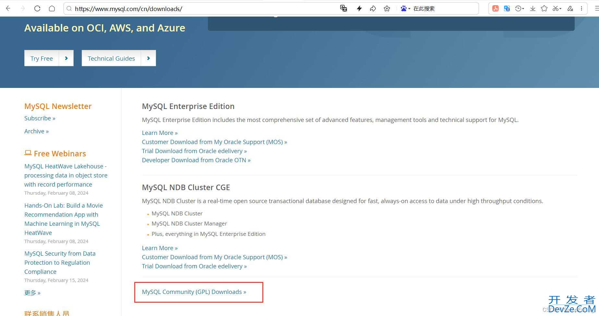This screenshot has width=599, height=316.
Task: Click the share arrow icon
Action: click(373, 8)
